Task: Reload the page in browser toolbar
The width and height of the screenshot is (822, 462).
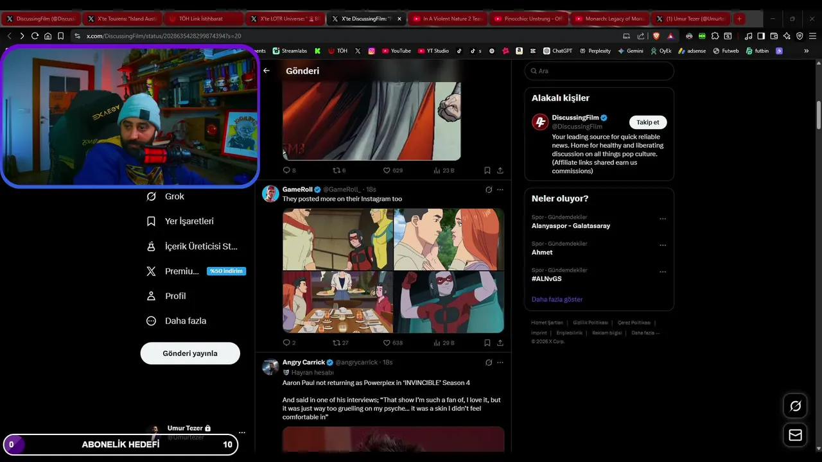Action: pyautogui.click(x=35, y=36)
